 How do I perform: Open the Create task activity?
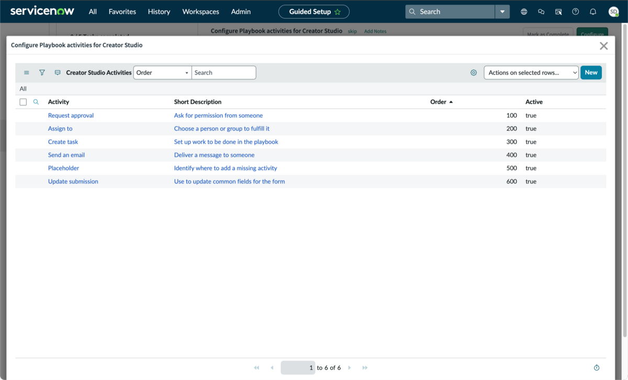pyautogui.click(x=63, y=142)
